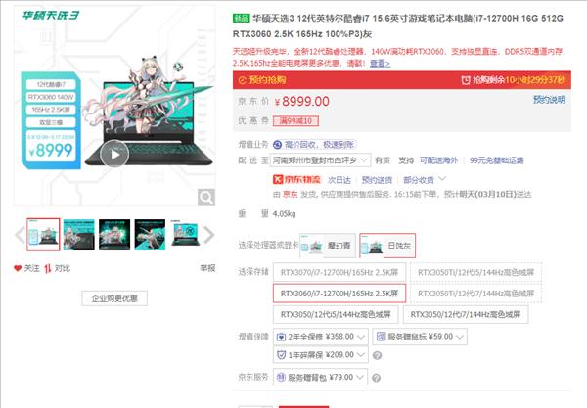Select the 魔幻青 color option
This screenshot has width=587, height=408.
(328, 246)
